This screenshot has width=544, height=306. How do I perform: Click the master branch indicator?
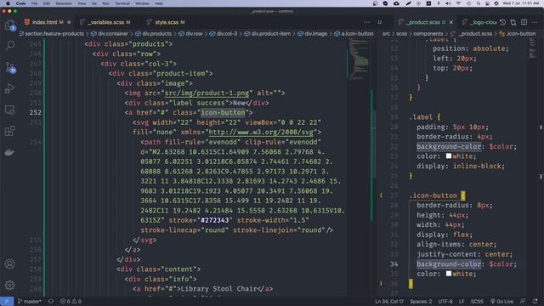(30, 301)
